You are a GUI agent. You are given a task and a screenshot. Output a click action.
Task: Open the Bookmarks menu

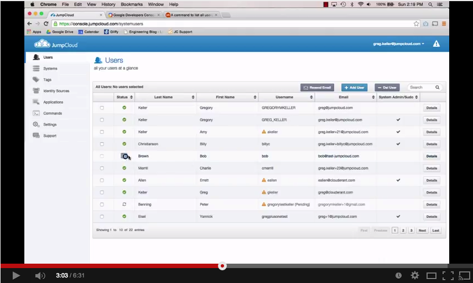[x=132, y=4]
